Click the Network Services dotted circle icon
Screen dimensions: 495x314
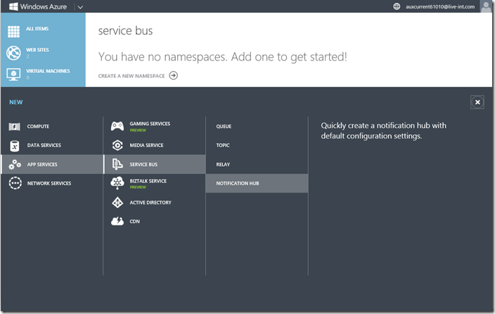pos(15,183)
